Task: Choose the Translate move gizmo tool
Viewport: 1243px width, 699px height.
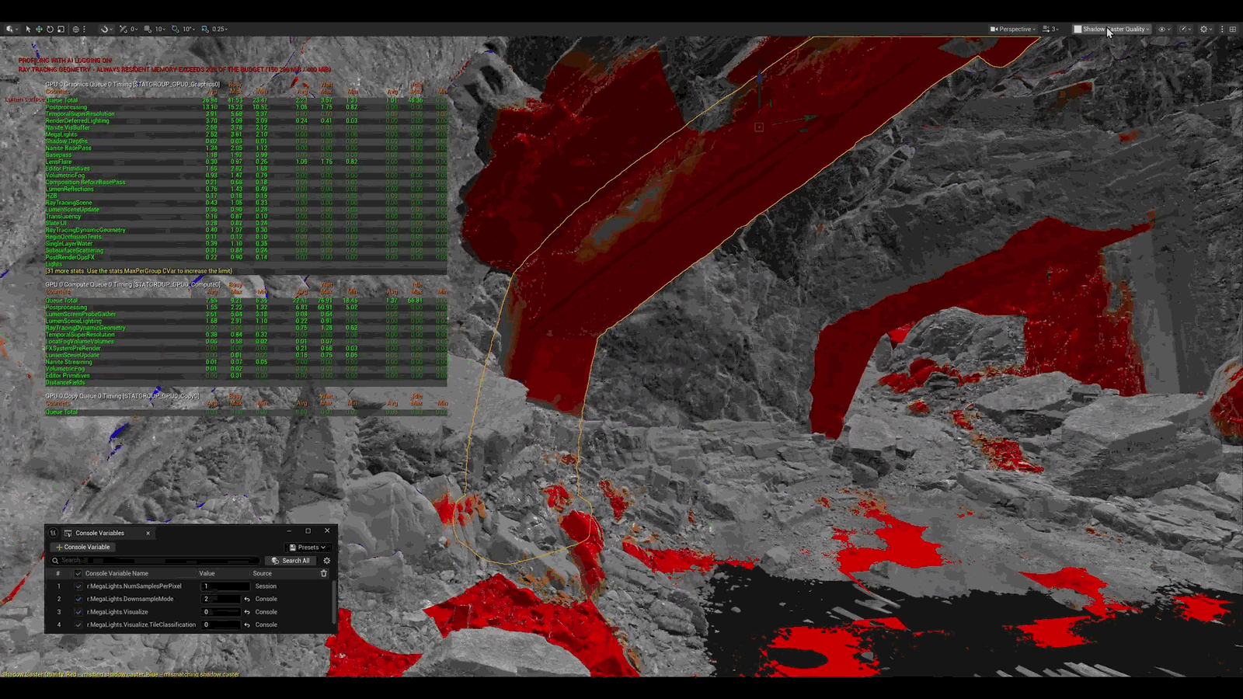Action: [39, 30]
